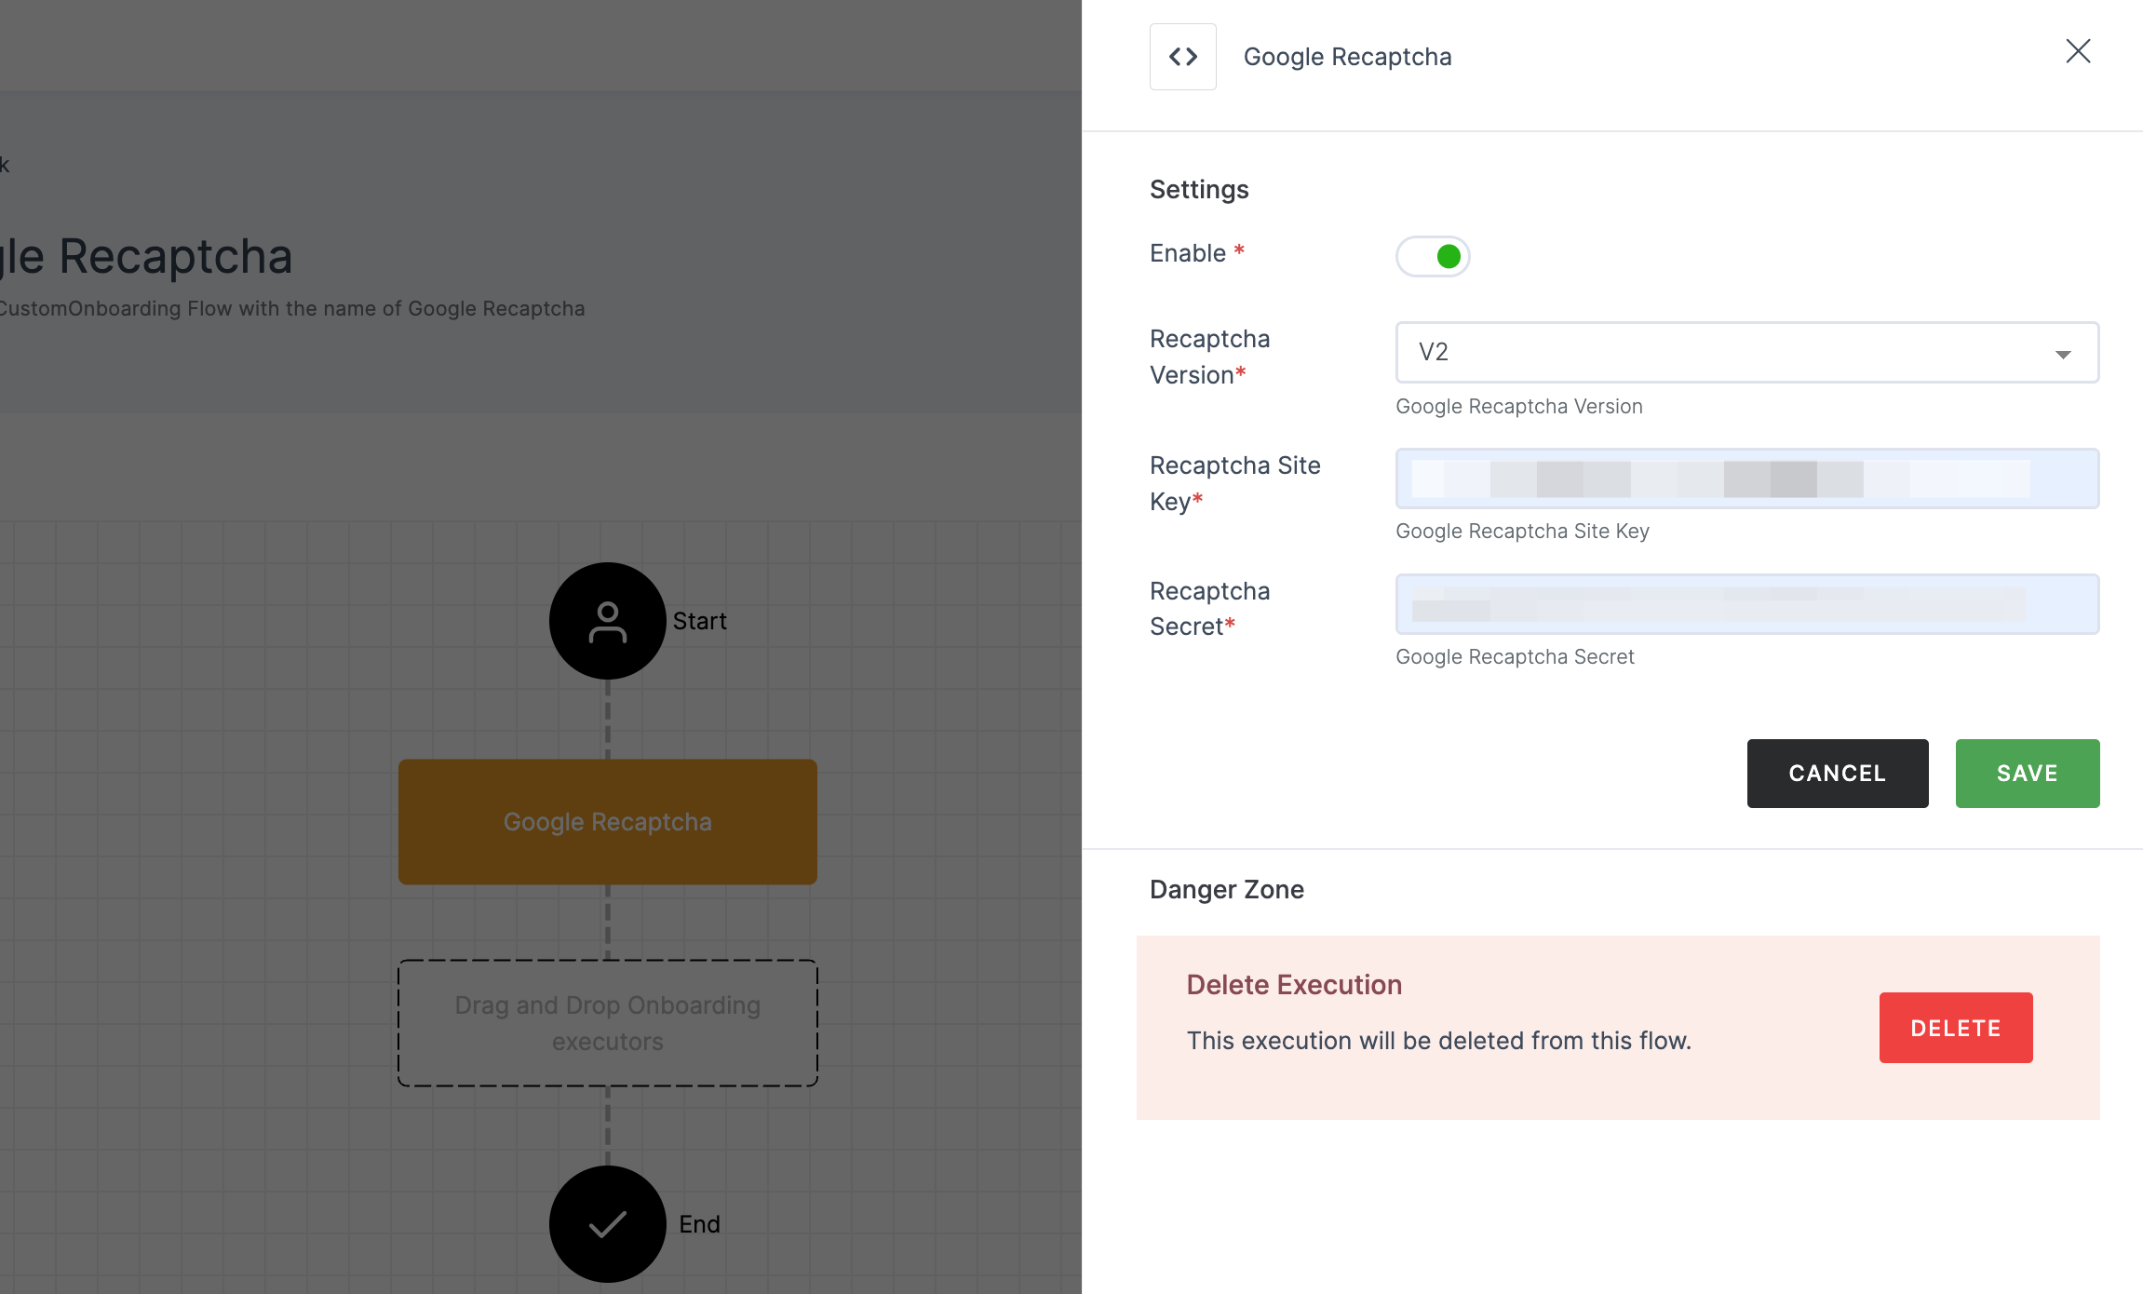Click the 'This execution will be deleted' text

coord(1439,1041)
